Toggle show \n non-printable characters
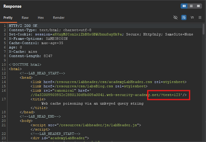 point(192,17)
